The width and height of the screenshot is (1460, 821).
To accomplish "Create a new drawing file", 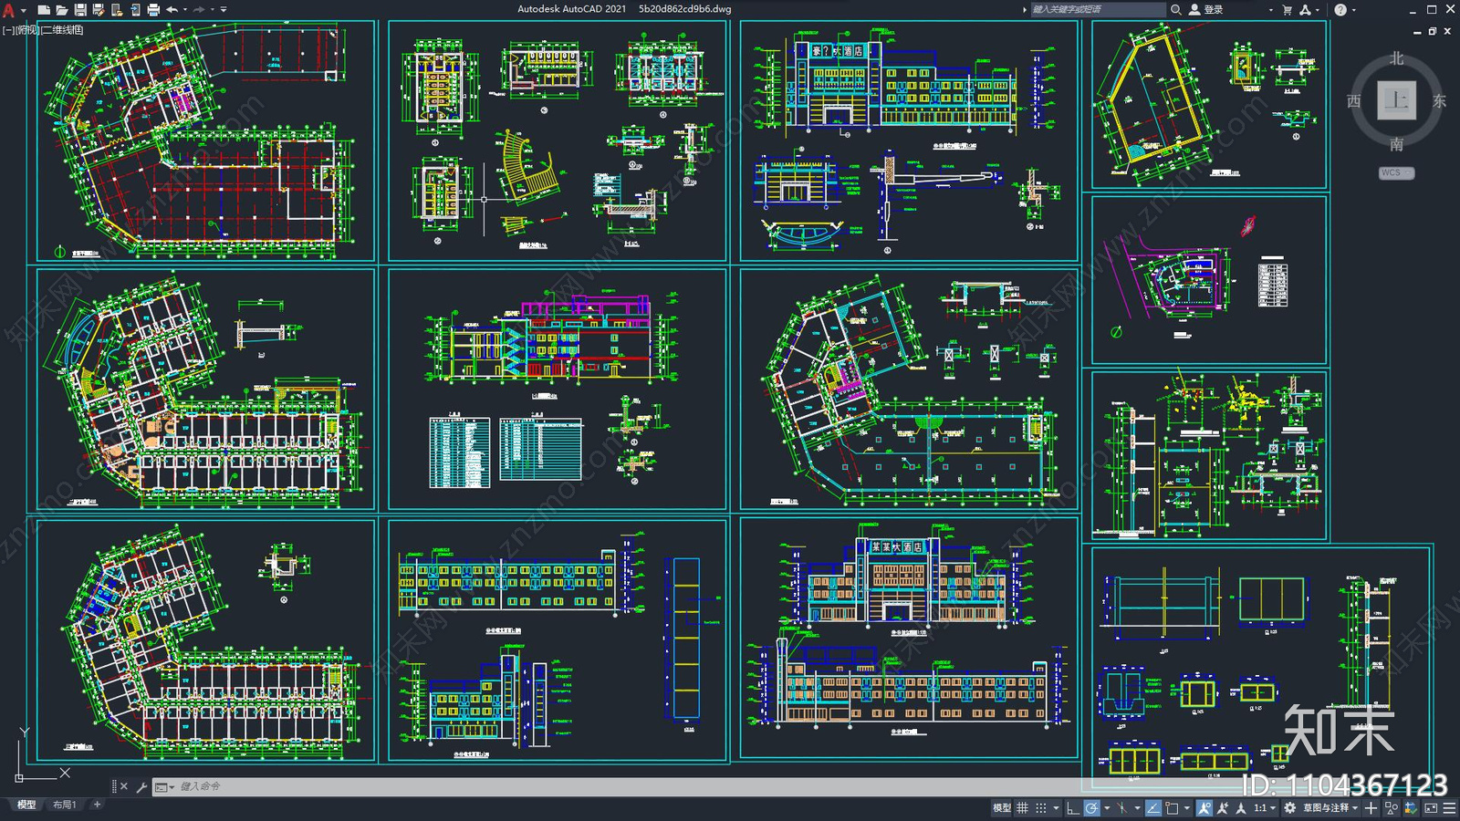I will [x=44, y=10].
